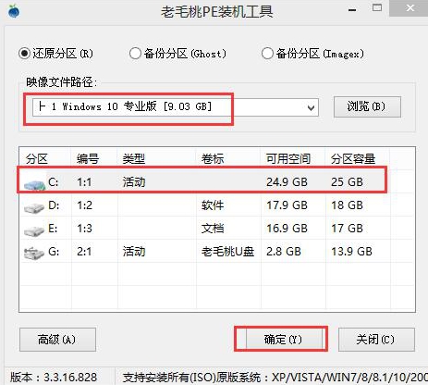Select partition number 1:2 cell
The image size is (428, 385).
(x=84, y=205)
